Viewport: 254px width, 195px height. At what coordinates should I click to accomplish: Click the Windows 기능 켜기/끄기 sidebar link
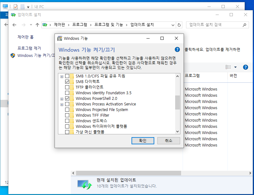coord(36,55)
